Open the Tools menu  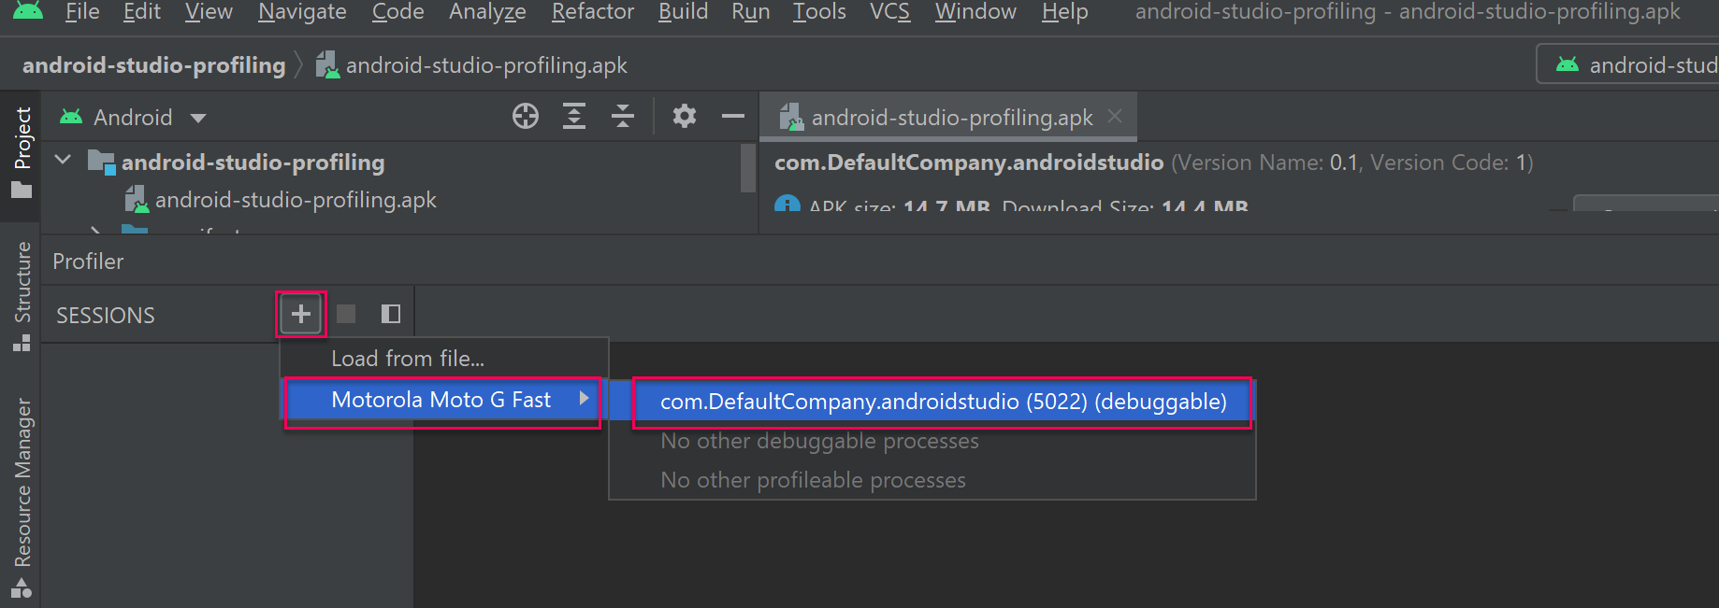[x=819, y=12]
